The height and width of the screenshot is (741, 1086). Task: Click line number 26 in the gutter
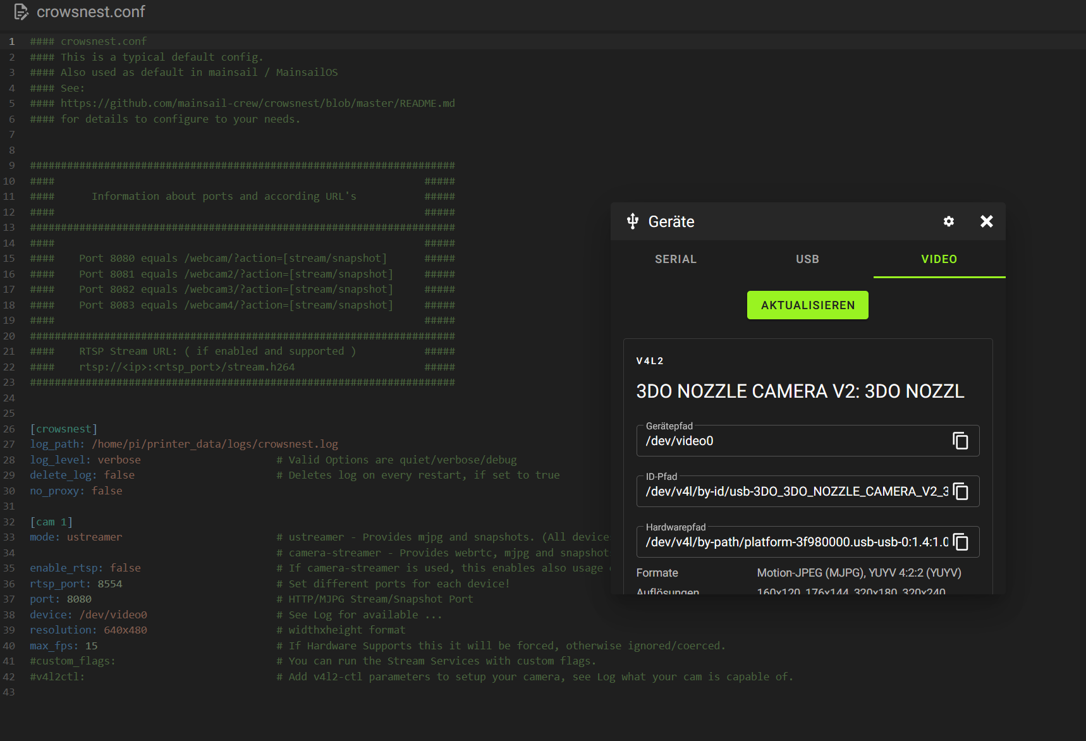tap(9, 429)
